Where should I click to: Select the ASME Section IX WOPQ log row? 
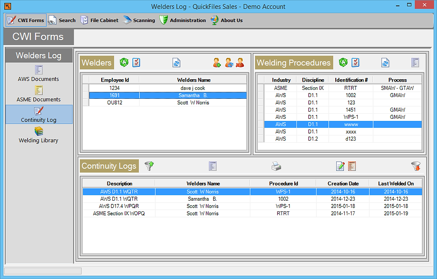[252, 213]
